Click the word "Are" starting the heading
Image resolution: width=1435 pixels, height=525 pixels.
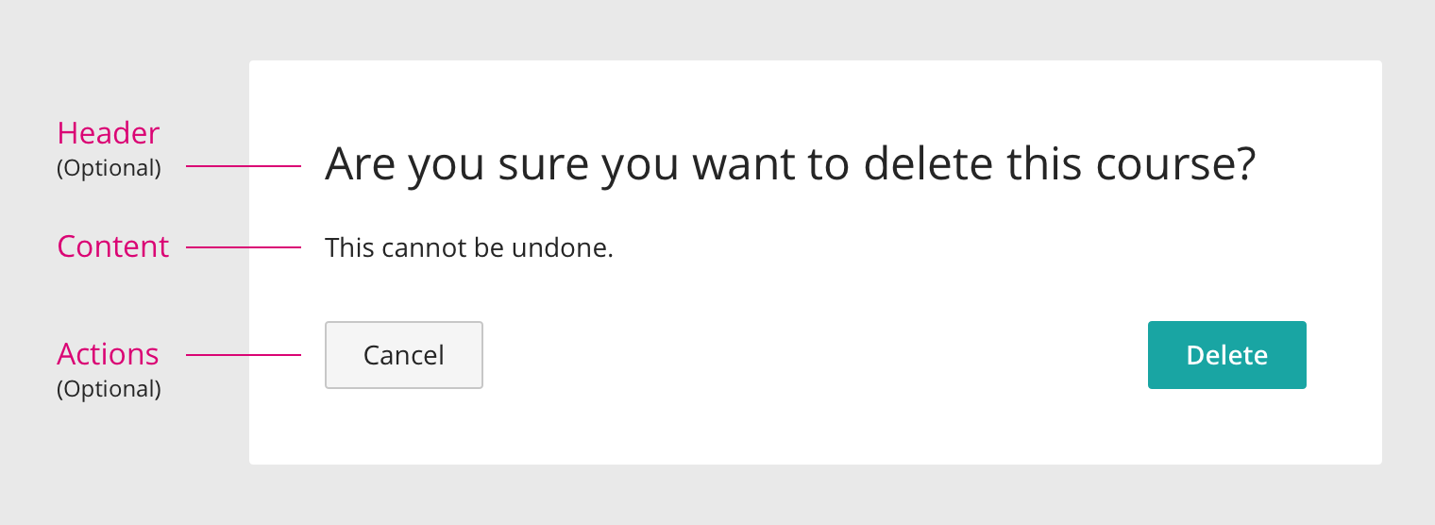pyautogui.click(x=361, y=164)
